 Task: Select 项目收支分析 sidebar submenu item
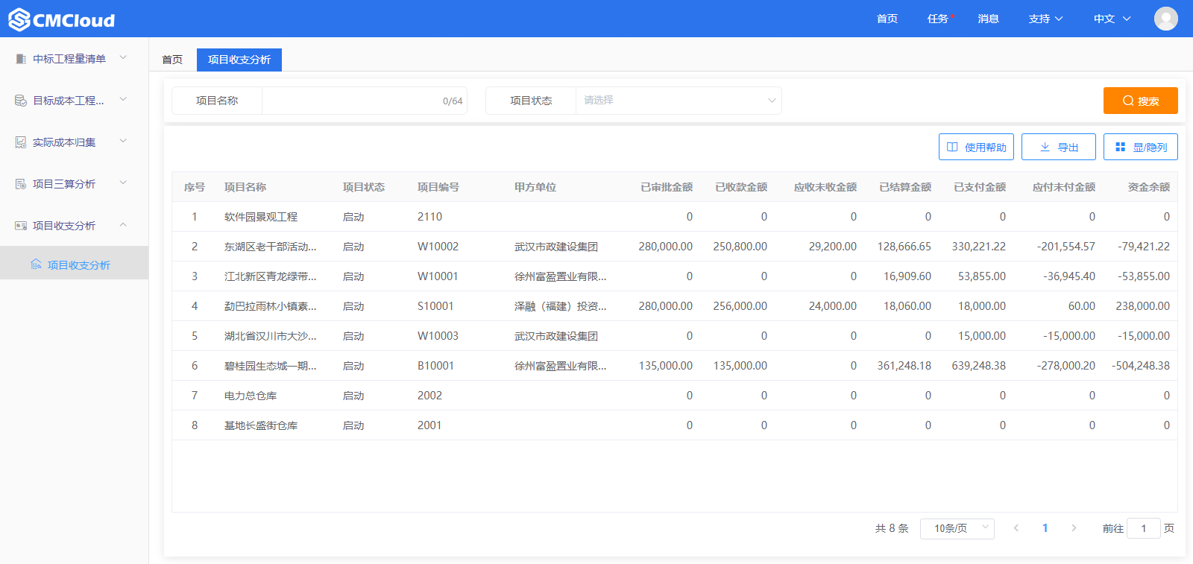click(75, 264)
